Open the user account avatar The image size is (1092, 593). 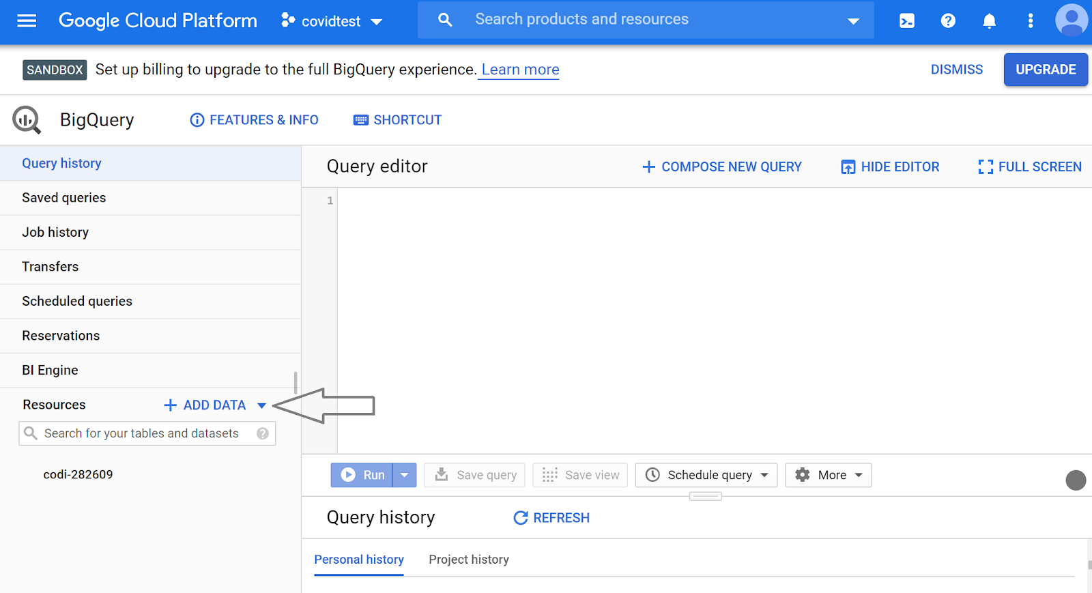point(1072,20)
